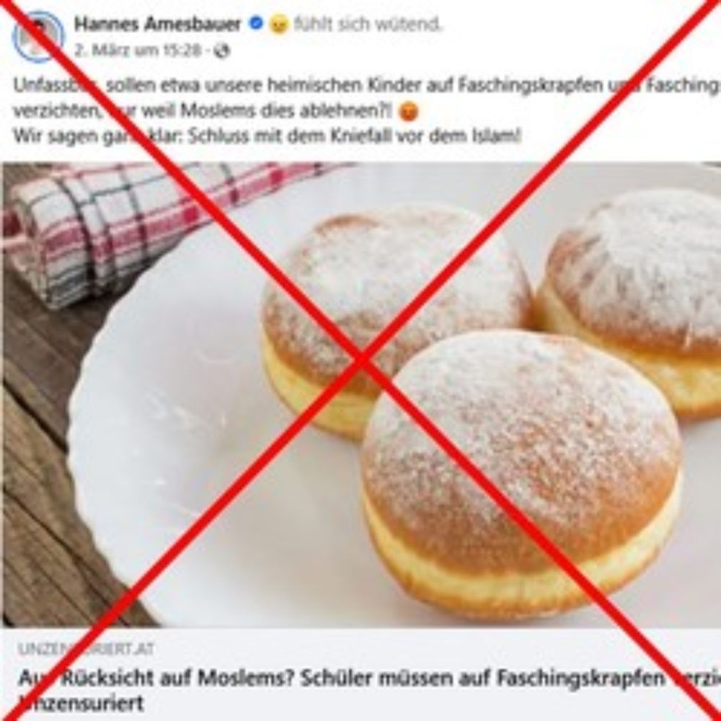Open headline 'Aus Rücksicht auf Moslems?' article
Screen dimensions: 721x721
tap(369, 677)
